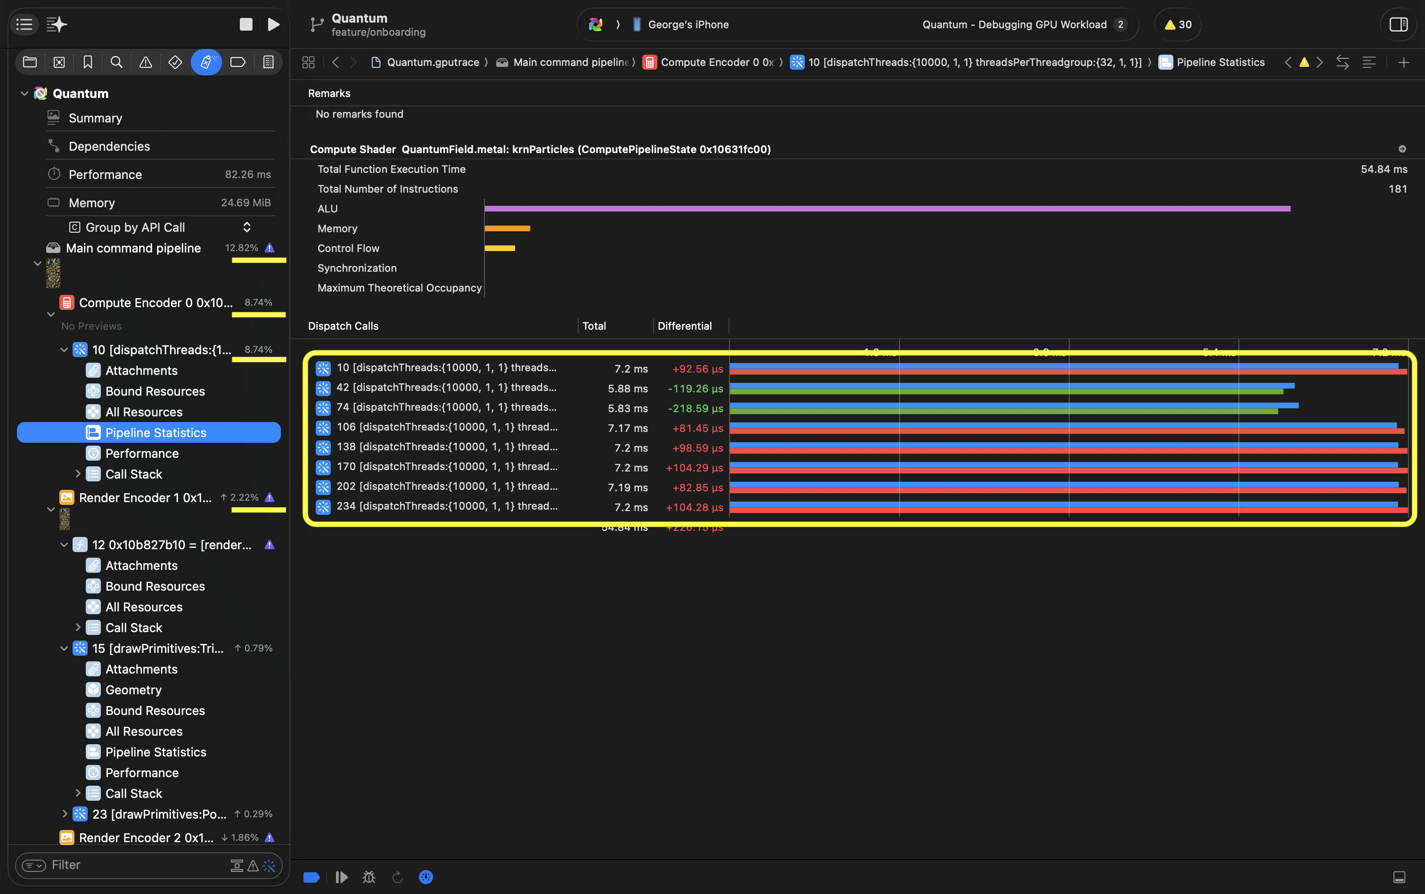1425x894 pixels.
Task: Click the reload shaders icon in the debug bar
Action: [x=398, y=877]
